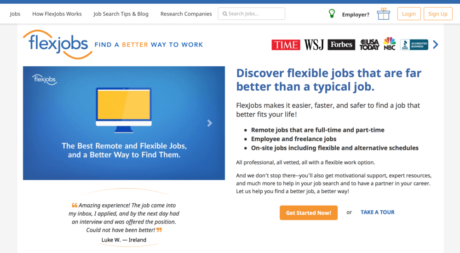The width and height of the screenshot is (460, 253).
Task: Go to next slide with the white arrow
Action: [209, 123]
